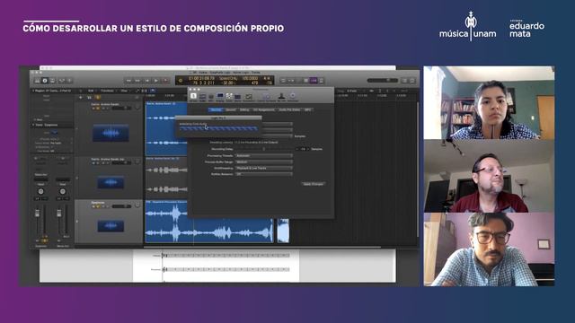
Task: Open the ReWire Behavior dropdown
Action: tap(263, 174)
